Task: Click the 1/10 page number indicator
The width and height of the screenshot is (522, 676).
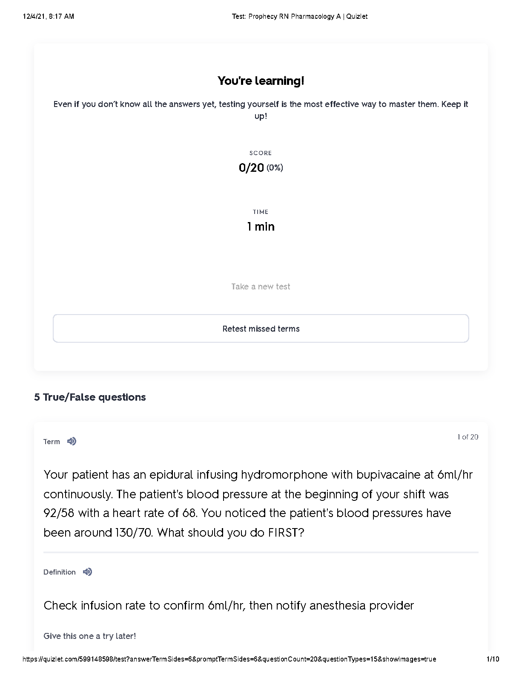Action: tap(493, 659)
